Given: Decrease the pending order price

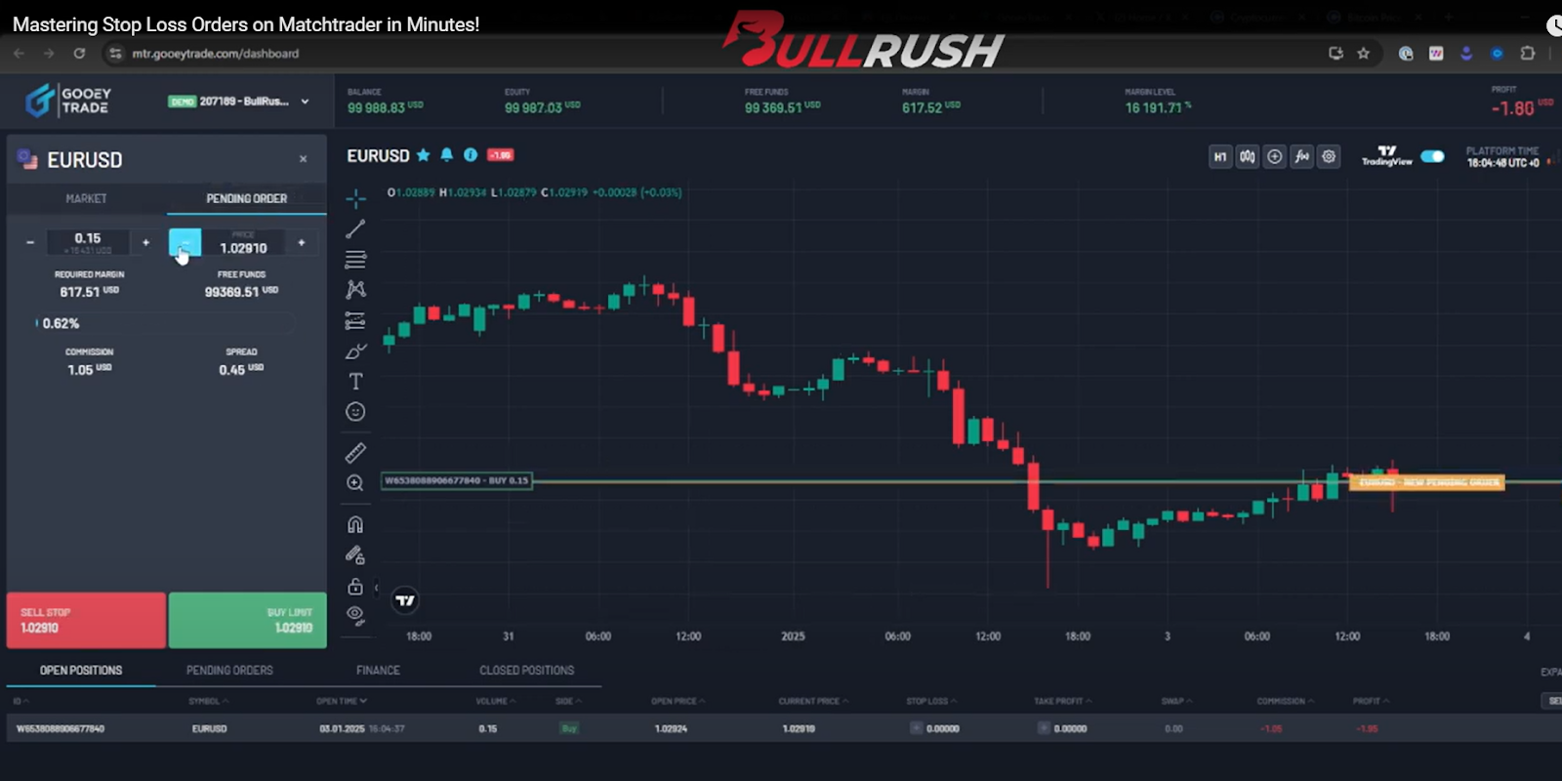Looking at the screenshot, I should (x=185, y=242).
